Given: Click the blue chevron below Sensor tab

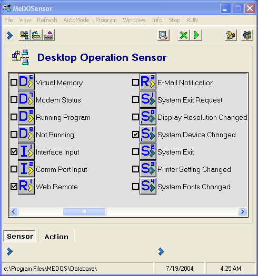Looking at the screenshot, I should point(9,251).
